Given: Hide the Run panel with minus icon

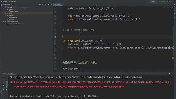Looking at the screenshot, I should [172, 73].
